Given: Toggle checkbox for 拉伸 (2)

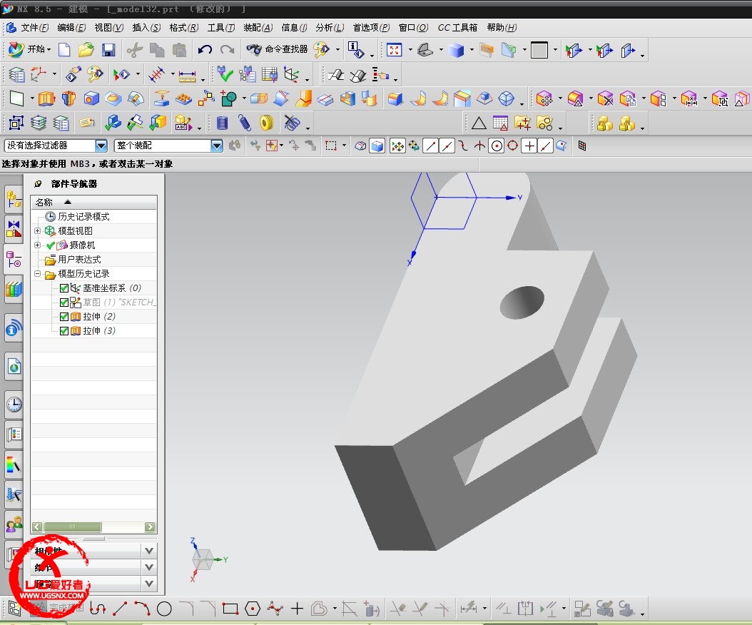Looking at the screenshot, I should [63, 317].
